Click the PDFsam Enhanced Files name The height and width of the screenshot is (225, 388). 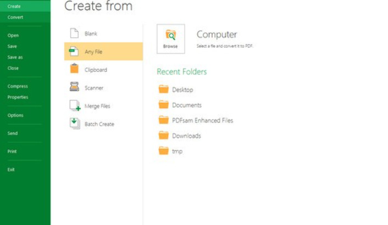[203, 121]
